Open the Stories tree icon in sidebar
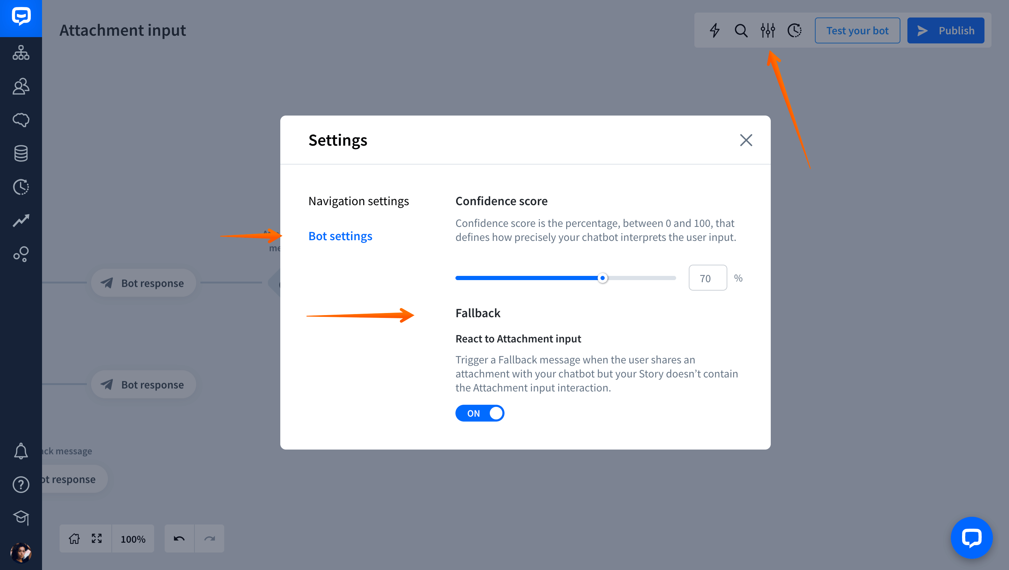Screen dimensions: 1009x570 21,53
